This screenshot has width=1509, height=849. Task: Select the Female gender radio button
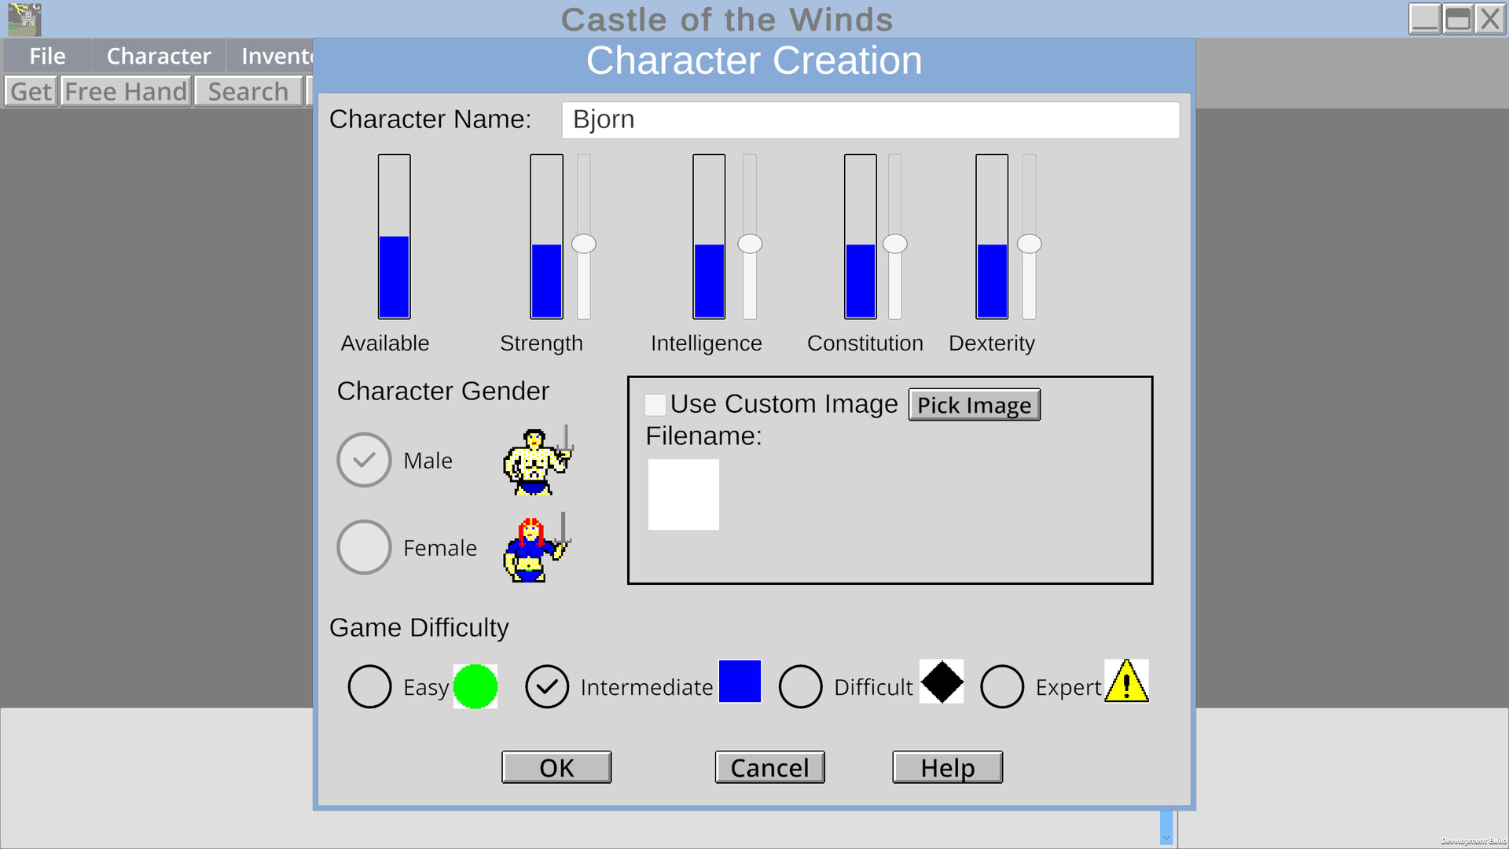click(364, 547)
